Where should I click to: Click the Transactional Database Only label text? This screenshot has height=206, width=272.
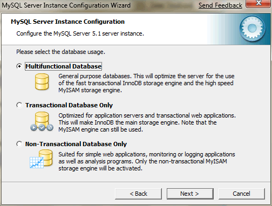[69, 105]
